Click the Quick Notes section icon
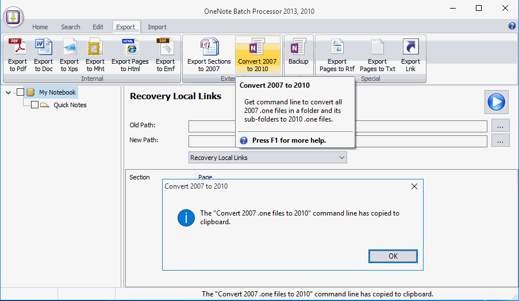The height and width of the screenshot is (301, 519). click(x=45, y=105)
